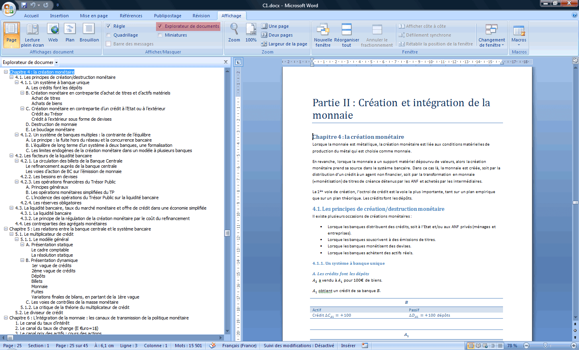Screen dimensions: 579x350
Task: Open the Révision tab
Action: click(x=201, y=16)
